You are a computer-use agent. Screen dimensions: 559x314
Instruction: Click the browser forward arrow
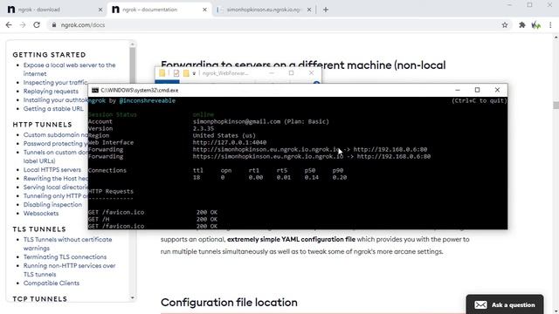coord(23,25)
